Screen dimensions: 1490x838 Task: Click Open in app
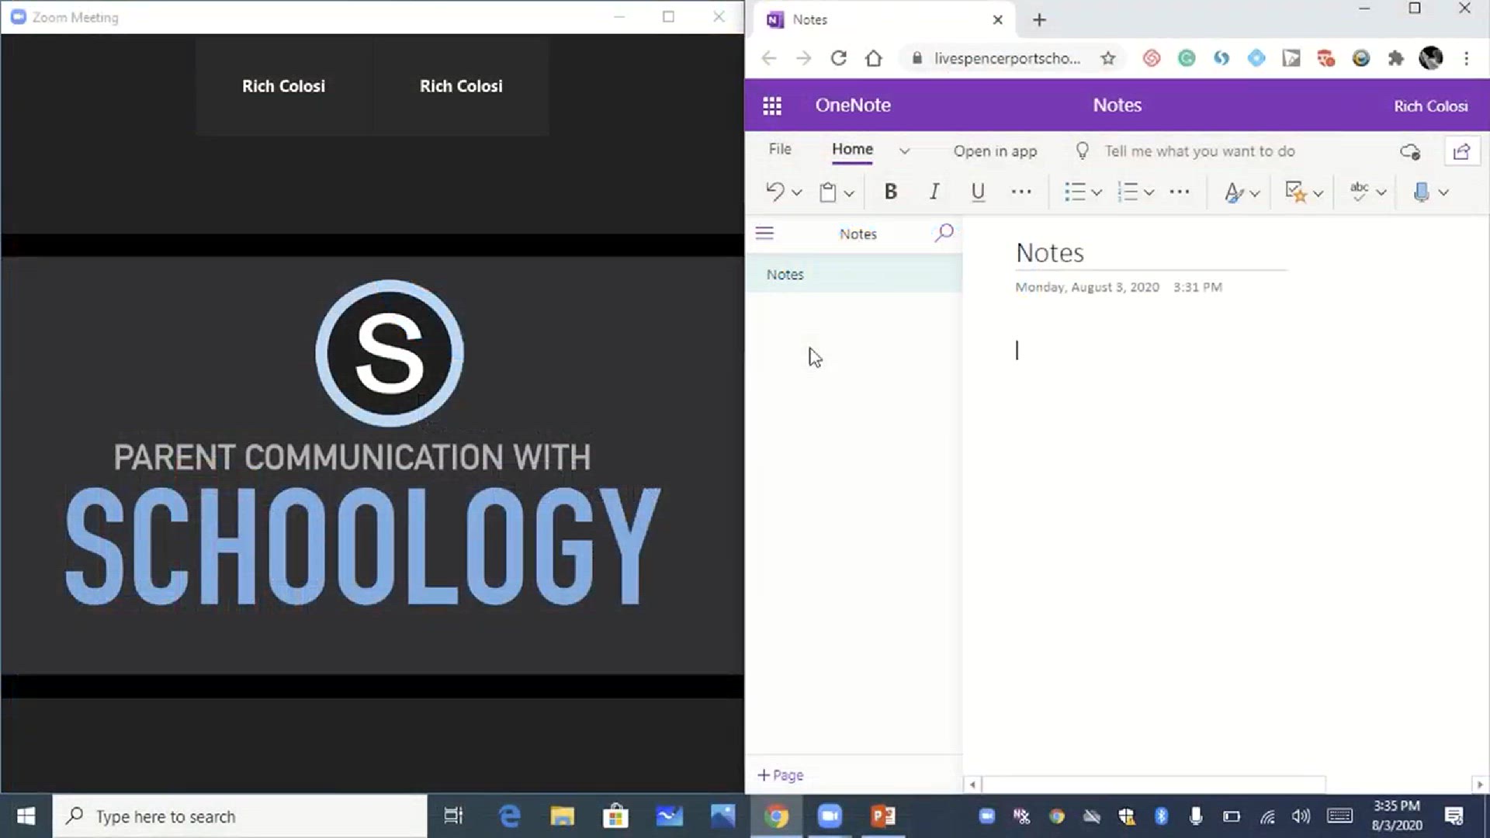995,151
